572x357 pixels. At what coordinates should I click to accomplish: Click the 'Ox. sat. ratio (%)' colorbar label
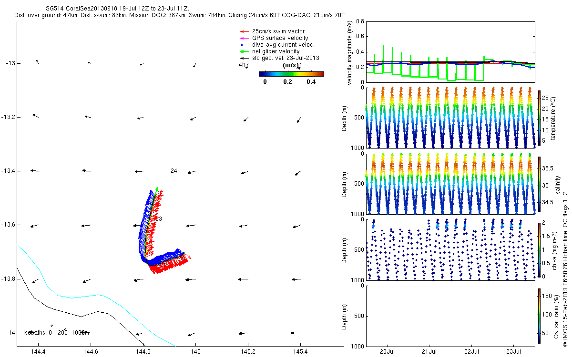tap(556, 316)
